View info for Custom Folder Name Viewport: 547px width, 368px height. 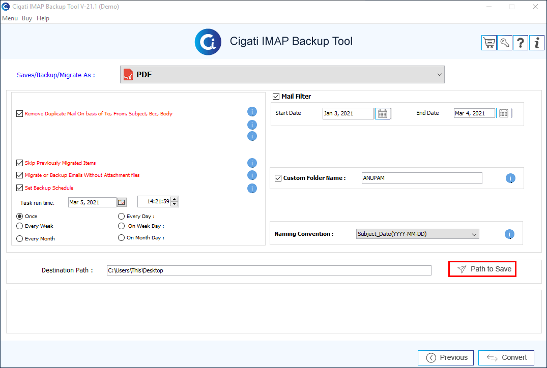[510, 178]
